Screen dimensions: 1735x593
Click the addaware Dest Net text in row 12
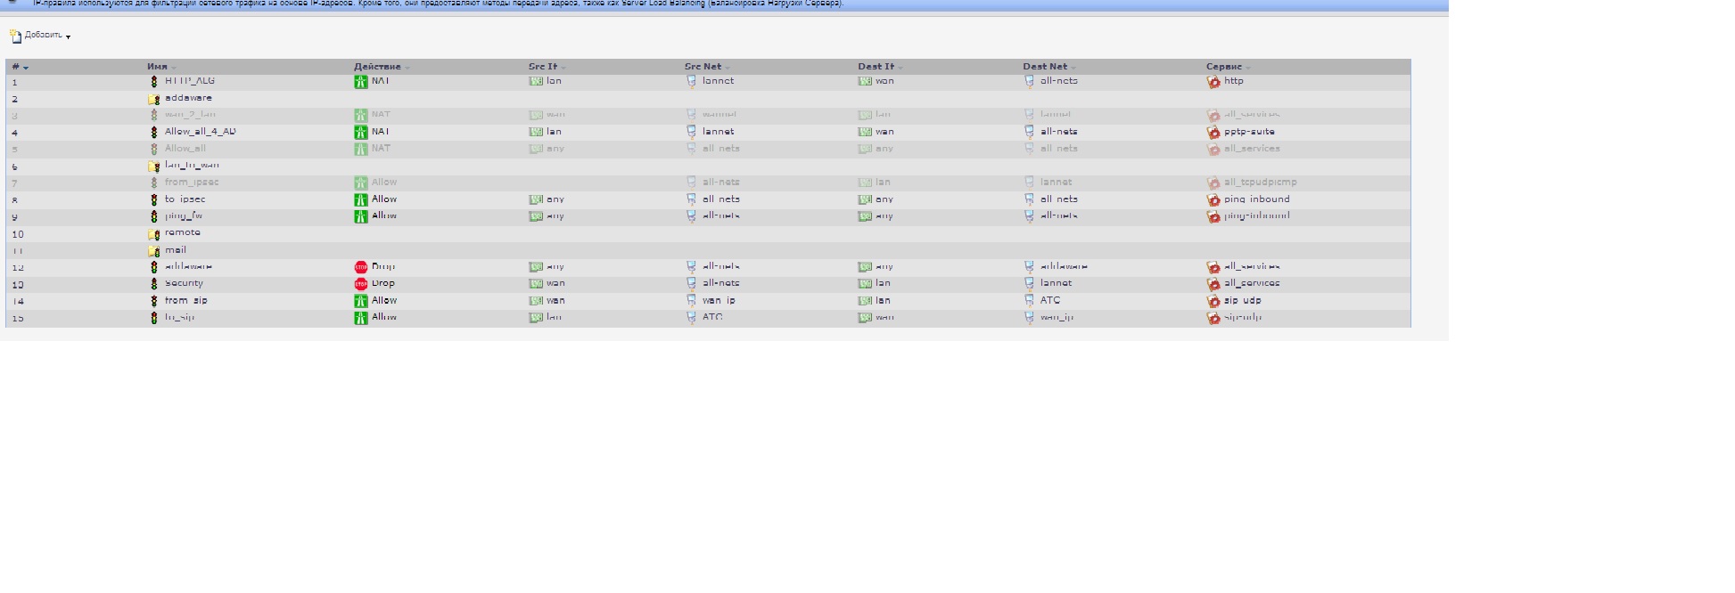point(1064,266)
